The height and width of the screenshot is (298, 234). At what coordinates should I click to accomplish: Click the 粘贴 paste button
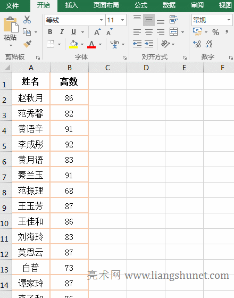[11, 32]
